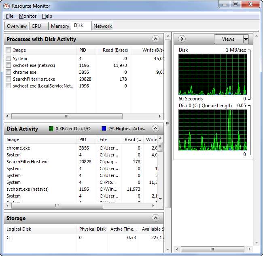Hide the graphs pane with arrow button
Screen dimensions: 263x256
point(182,39)
